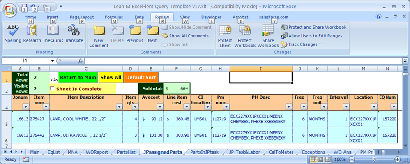The image size is (410, 164).
Task: Click zoom out minus button
Action: point(352,159)
